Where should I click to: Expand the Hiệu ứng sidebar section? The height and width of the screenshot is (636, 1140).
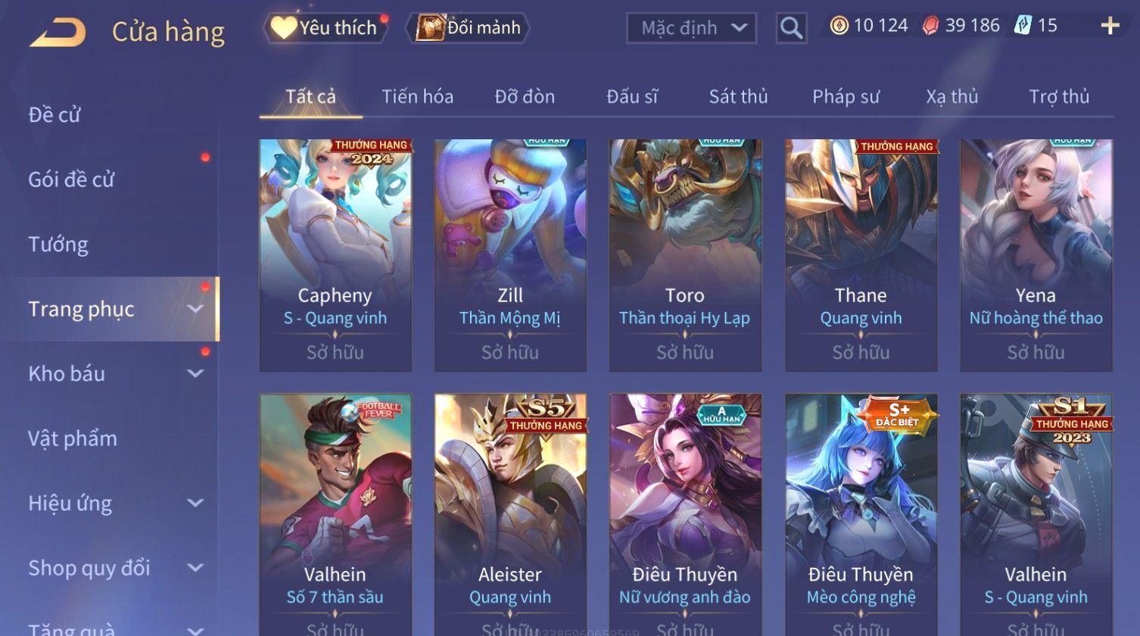pyautogui.click(x=195, y=503)
